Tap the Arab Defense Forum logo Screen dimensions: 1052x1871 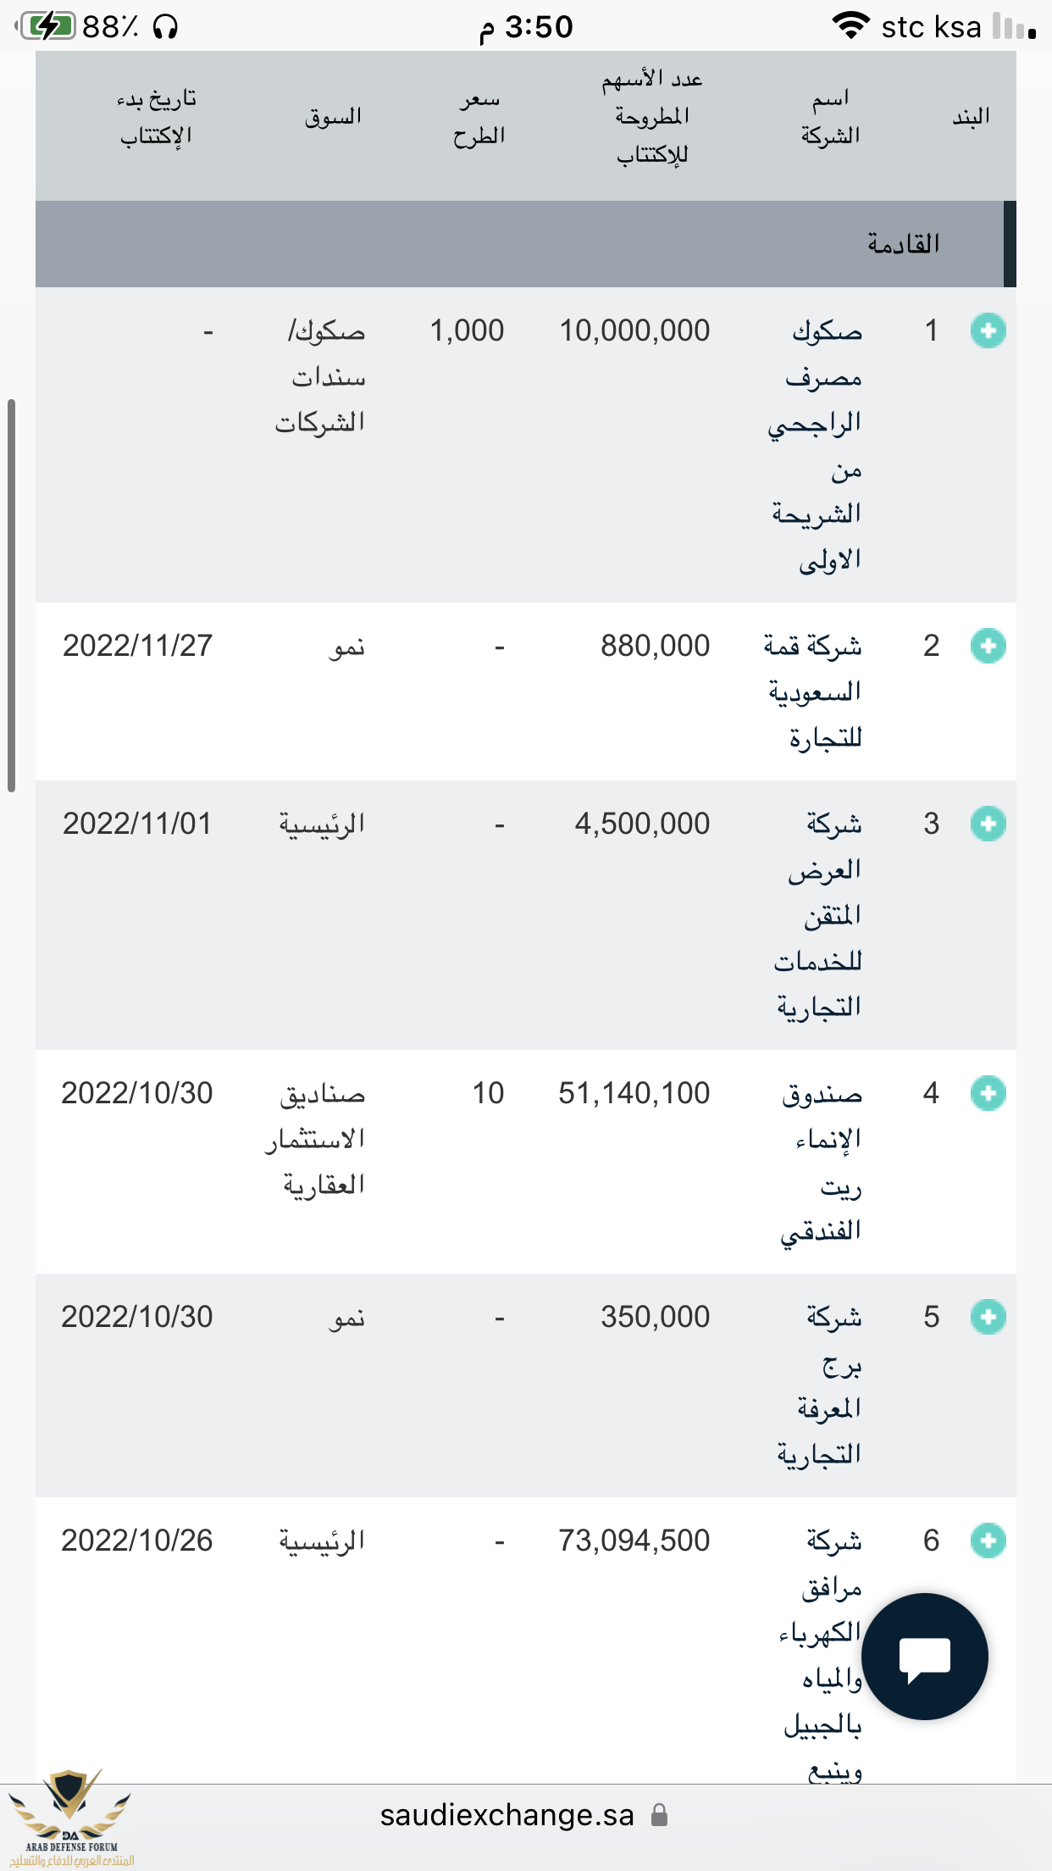[x=72, y=1818]
